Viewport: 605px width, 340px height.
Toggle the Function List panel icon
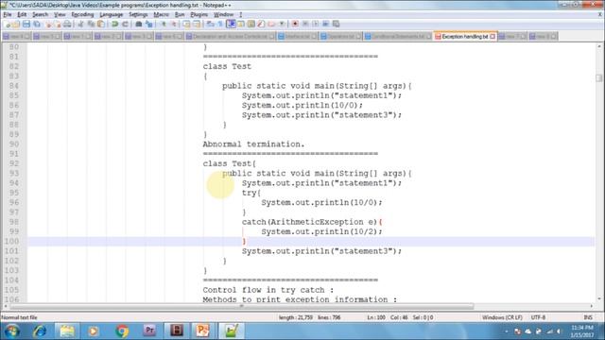pos(261,25)
